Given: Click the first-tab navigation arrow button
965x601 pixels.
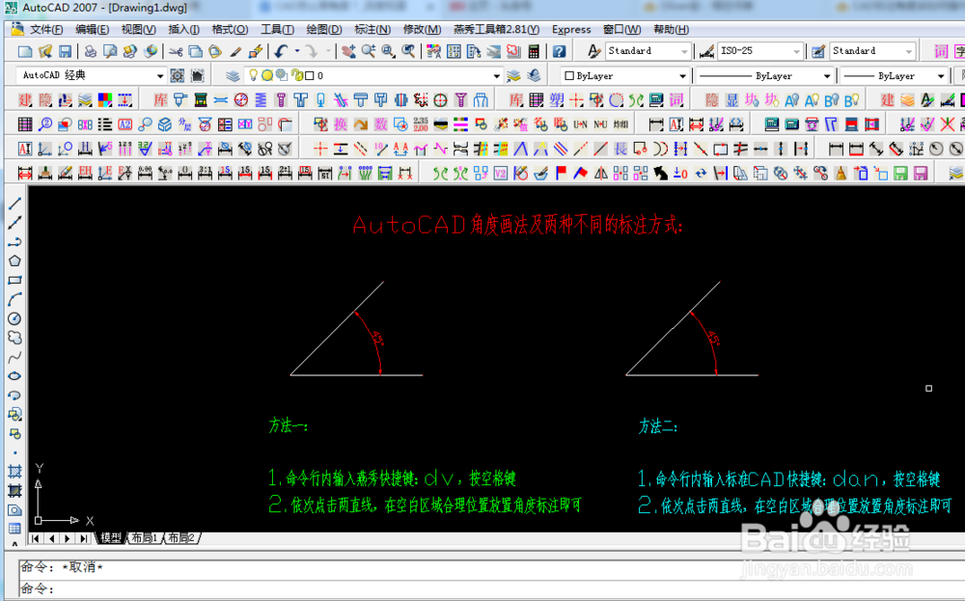Looking at the screenshot, I should [x=36, y=539].
